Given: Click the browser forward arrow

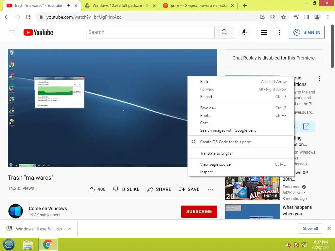Looking at the screenshot, I should (18, 17).
